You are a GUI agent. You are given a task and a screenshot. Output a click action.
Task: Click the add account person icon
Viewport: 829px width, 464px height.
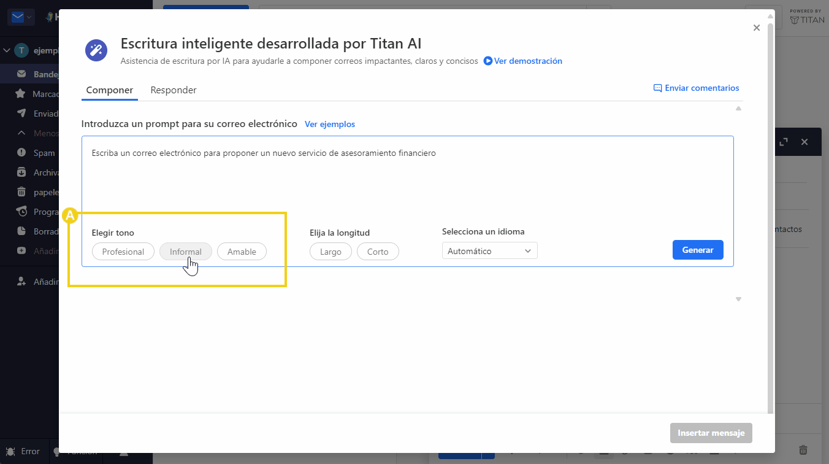pos(21,282)
